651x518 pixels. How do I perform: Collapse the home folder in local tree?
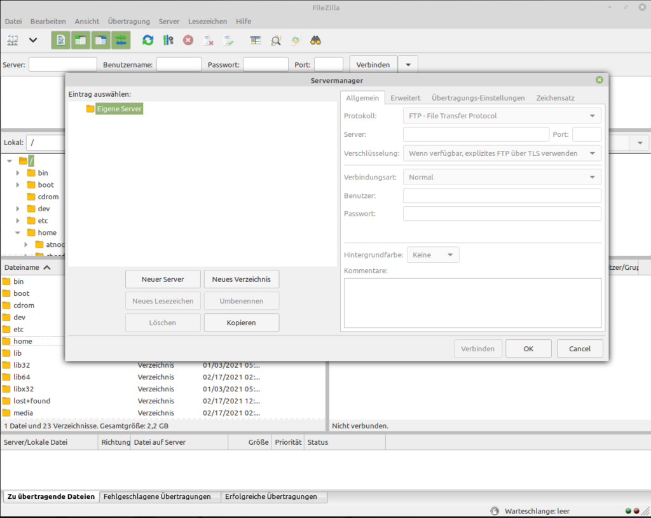pos(17,232)
